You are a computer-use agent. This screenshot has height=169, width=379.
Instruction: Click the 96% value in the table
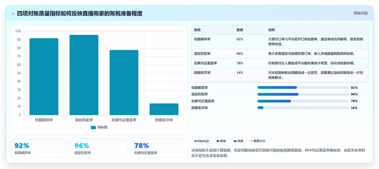[x=240, y=54]
